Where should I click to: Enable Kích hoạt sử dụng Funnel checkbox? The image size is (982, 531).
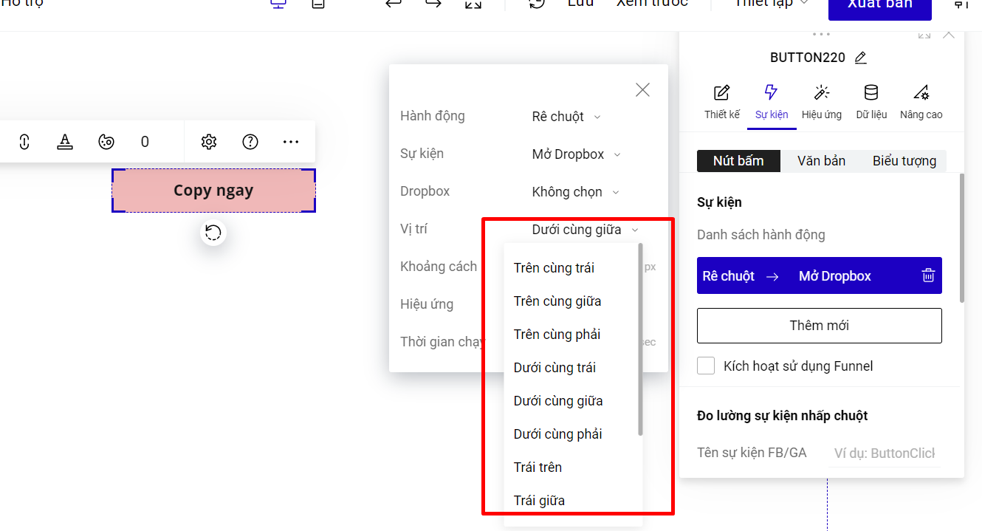[707, 366]
